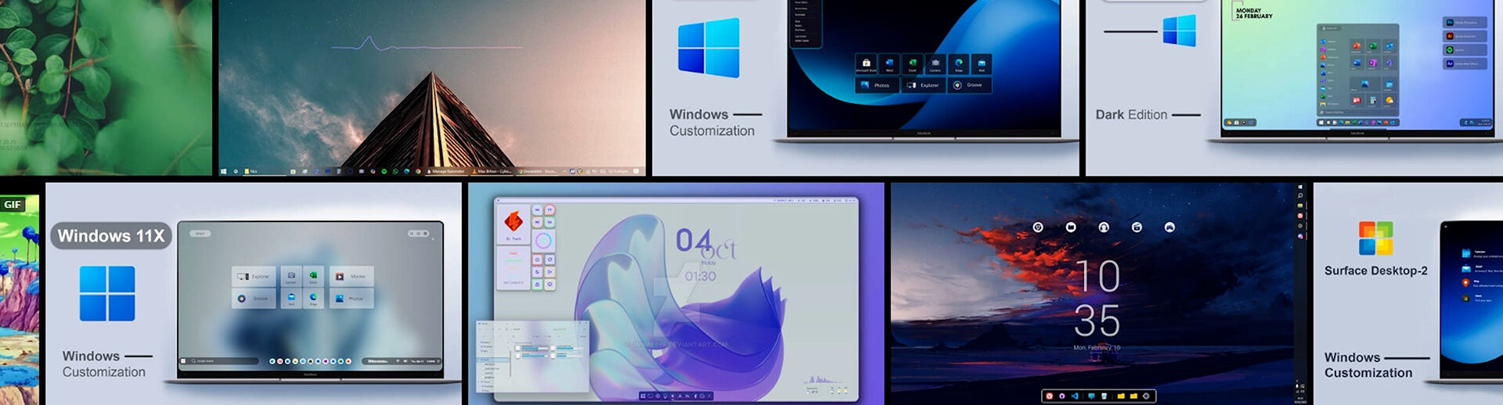Click the Edge tile on the dark blue desktop
The height and width of the screenshot is (405, 1503).
tap(958, 64)
